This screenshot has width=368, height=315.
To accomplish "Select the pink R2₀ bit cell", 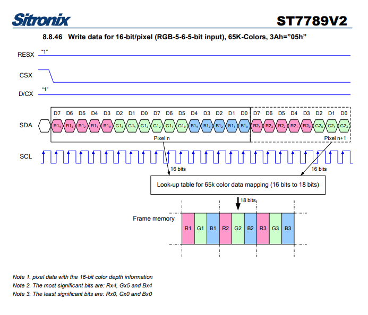I will 306,126.
